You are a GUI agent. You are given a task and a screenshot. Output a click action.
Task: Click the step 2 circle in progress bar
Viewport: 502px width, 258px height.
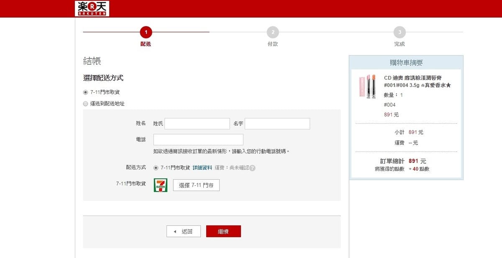pyautogui.click(x=272, y=32)
